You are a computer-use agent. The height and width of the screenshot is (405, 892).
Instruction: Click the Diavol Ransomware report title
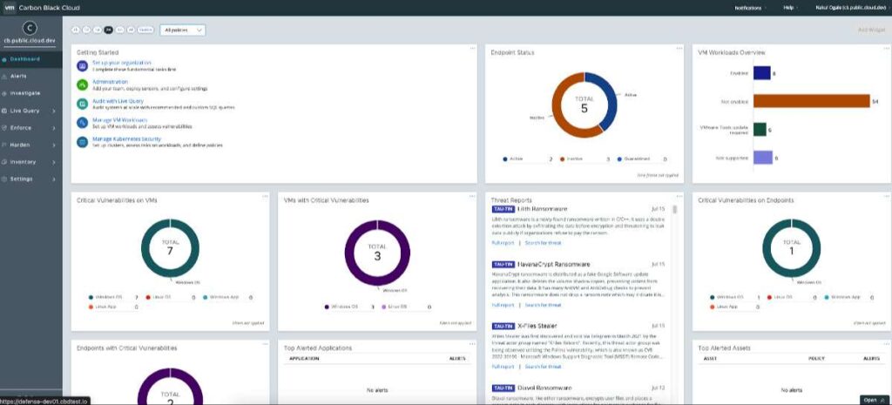[x=544, y=388]
